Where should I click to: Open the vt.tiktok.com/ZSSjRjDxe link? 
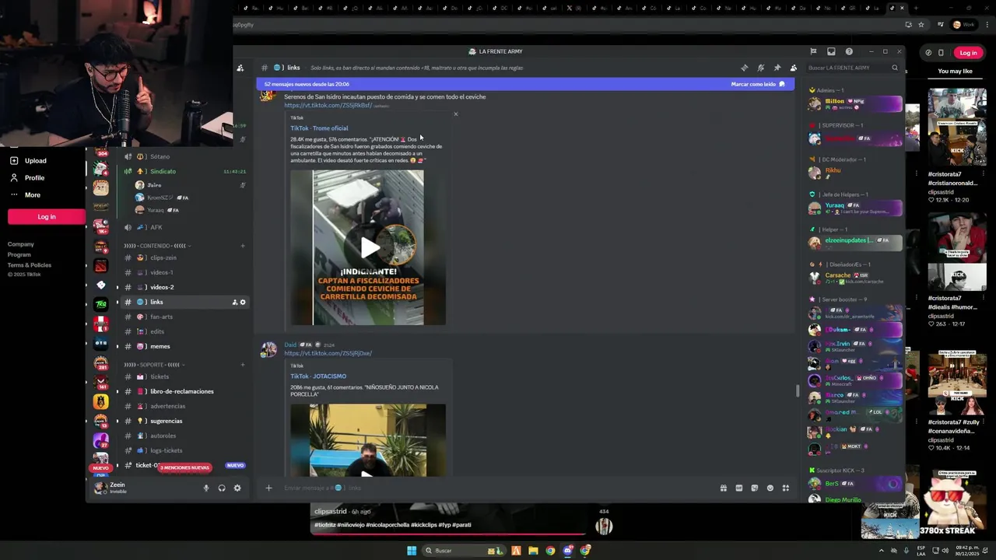pyautogui.click(x=328, y=353)
